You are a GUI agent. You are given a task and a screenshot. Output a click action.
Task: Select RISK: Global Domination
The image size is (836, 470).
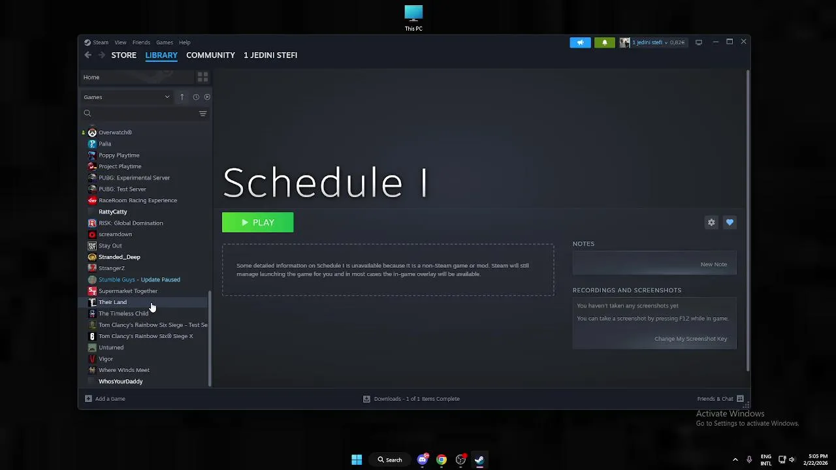(x=131, y=223)
